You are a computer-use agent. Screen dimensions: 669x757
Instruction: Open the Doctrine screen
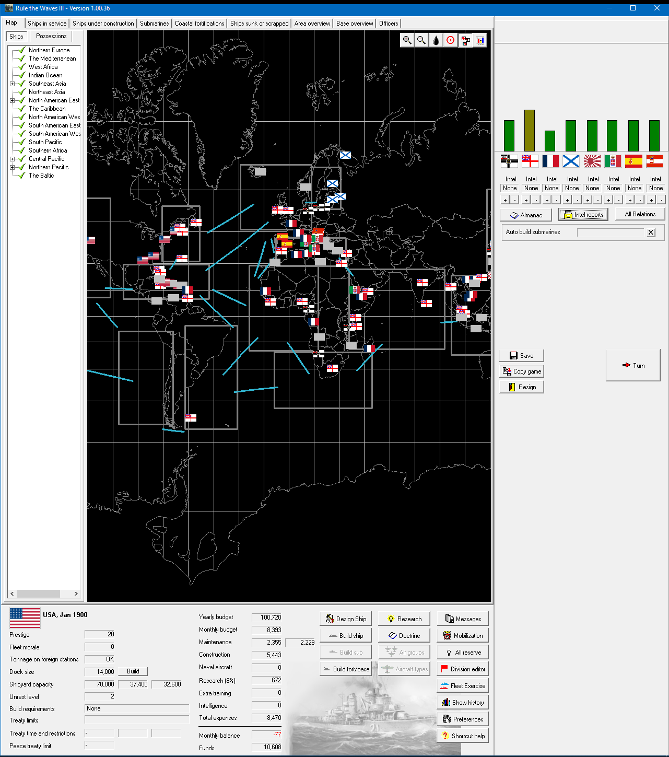(404, 635)
